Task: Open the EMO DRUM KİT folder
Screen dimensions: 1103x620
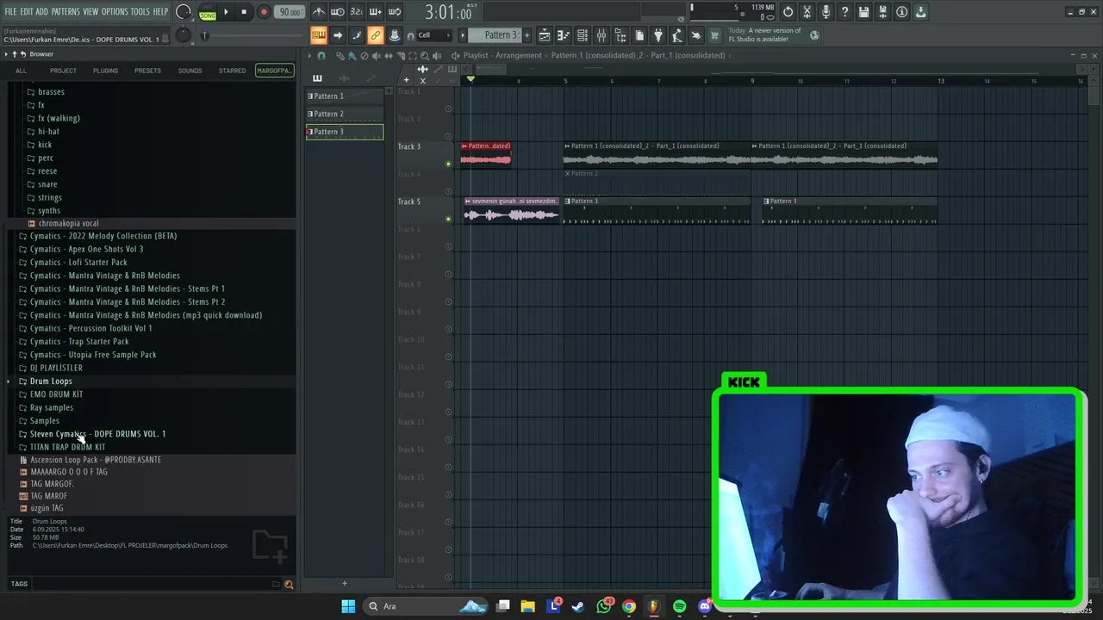Action: point(56,394)
